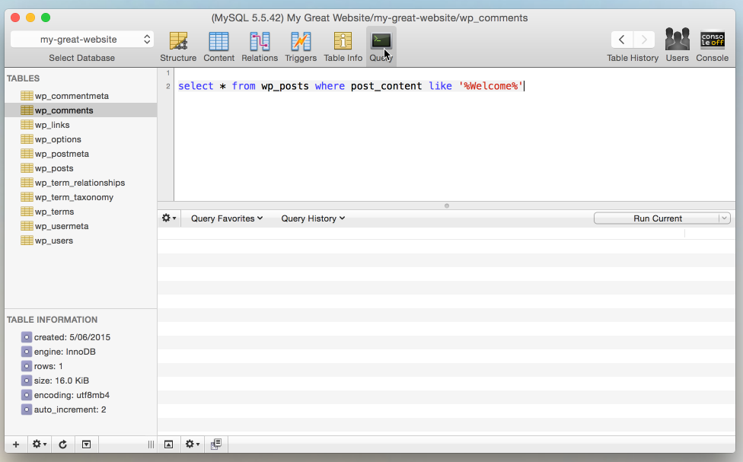The height and width of the screenshot is (462, 743).
Task: Expand the Query Favorites menu
Action: (226, 218)
